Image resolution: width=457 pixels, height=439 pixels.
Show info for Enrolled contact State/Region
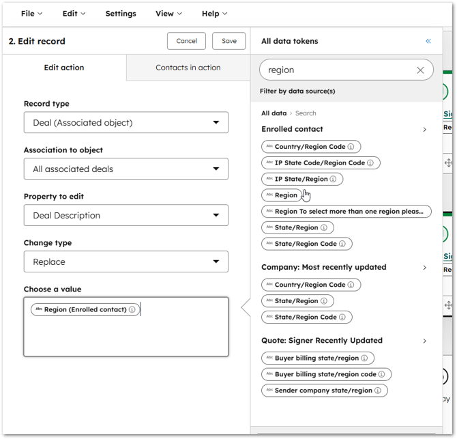[324, 227]
